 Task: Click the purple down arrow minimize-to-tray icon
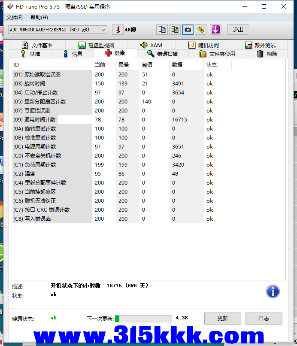click(215, 30)
